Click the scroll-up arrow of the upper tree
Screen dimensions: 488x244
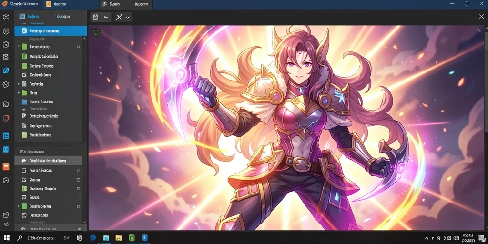(x=84, y=38)
